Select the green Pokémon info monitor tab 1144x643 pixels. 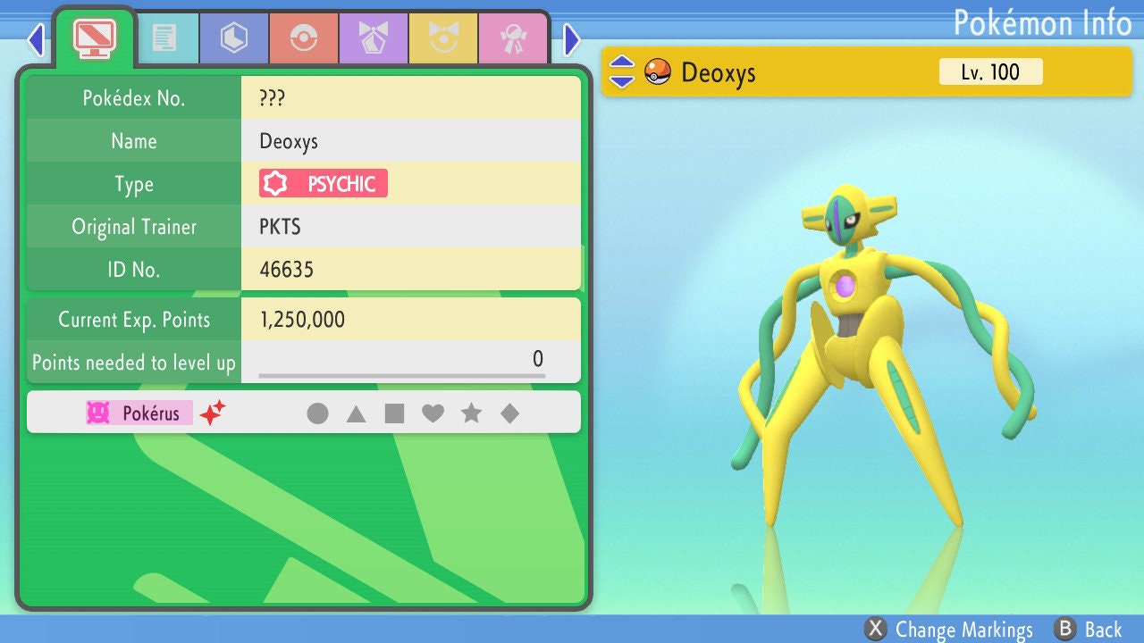94,38
